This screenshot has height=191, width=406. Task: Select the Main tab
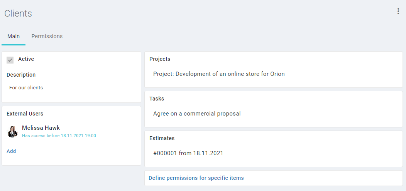(14, 37)
